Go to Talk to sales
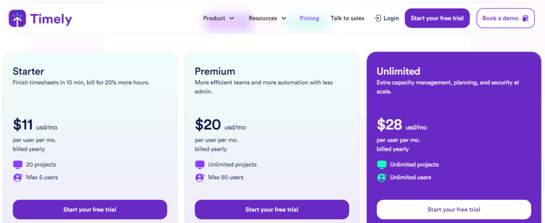Viewport: 545px width, 223px height. point(348,18)
